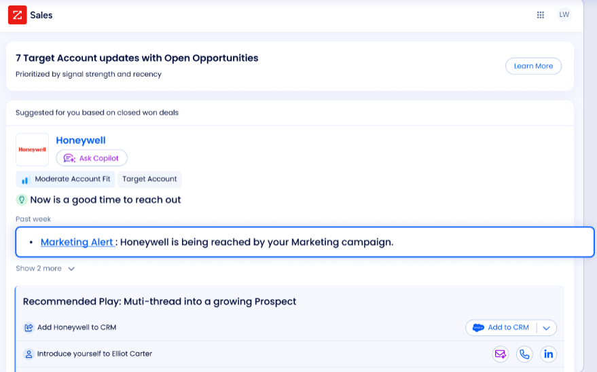This screenshot has width=597, height=372.
Task: Click 'Recommended Play: Muti-thread into a growing Prospect'
Action: tap(160, 301)
